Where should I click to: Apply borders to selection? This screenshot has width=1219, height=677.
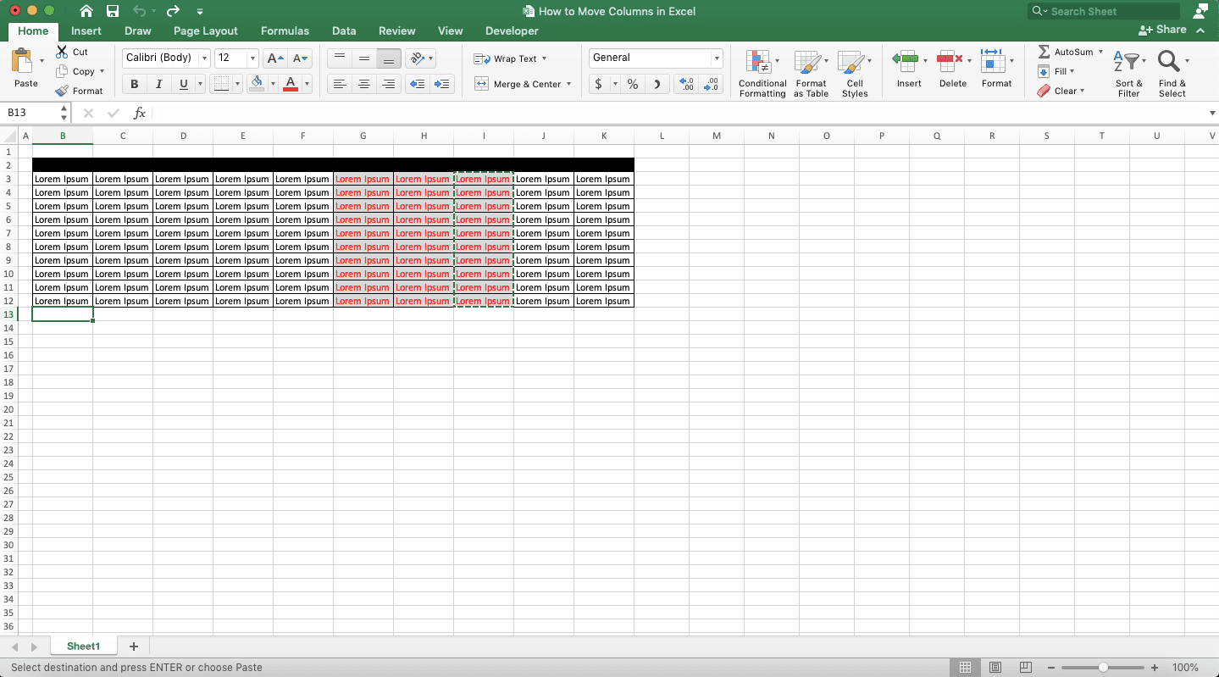tap(221, 84)
